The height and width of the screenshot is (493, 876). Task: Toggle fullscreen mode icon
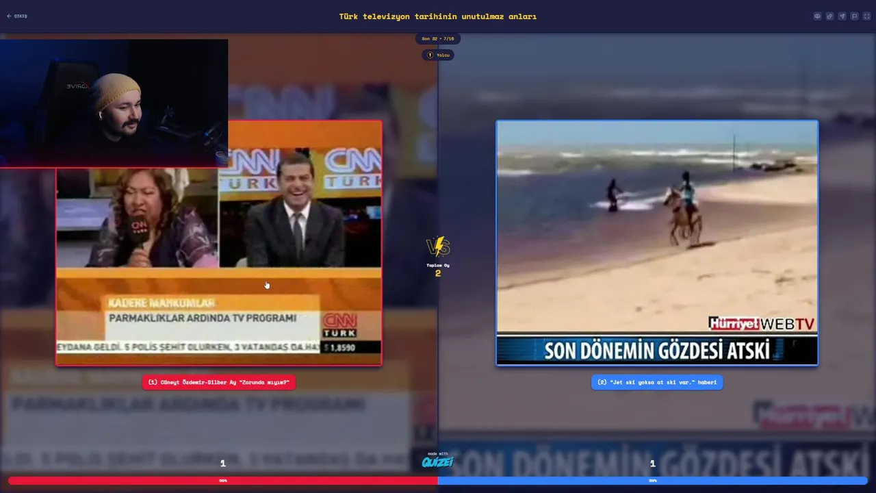point(866,16)
